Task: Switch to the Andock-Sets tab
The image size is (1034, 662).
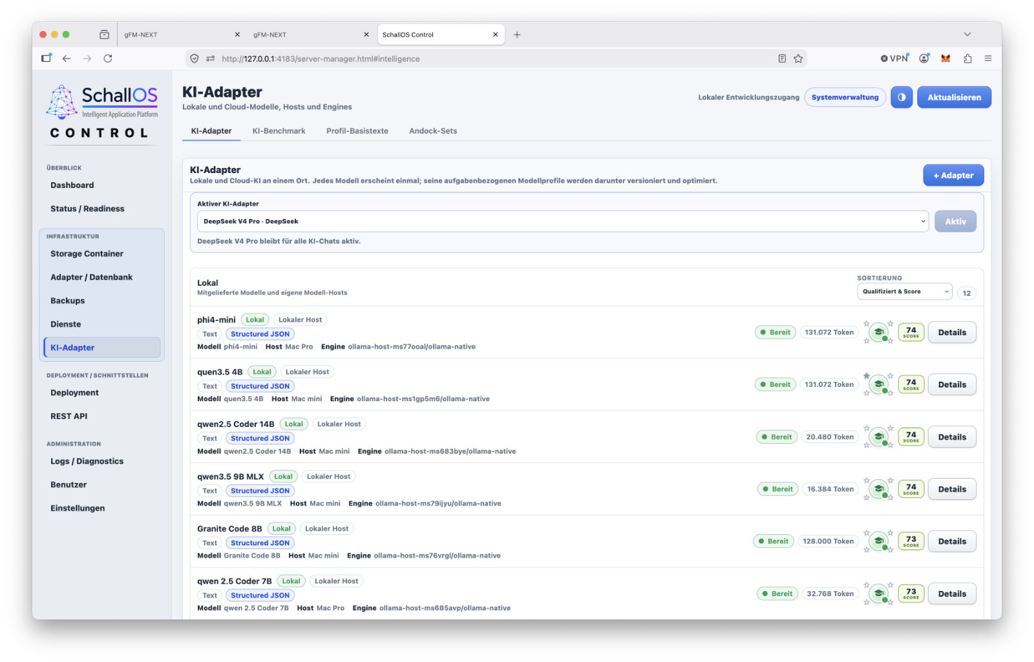Action: tap(433, 130)
